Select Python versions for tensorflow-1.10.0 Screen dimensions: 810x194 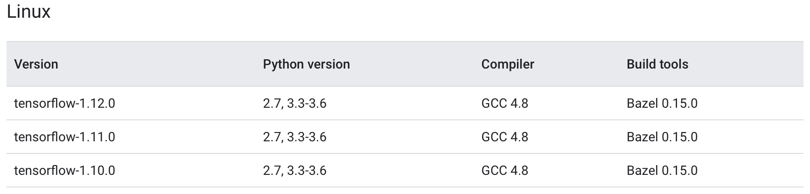[x=294, y=170]
